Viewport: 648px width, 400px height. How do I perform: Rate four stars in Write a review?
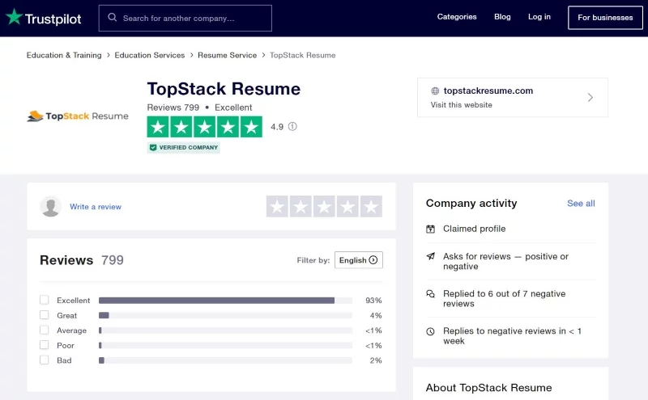click(x=348, y=206)
